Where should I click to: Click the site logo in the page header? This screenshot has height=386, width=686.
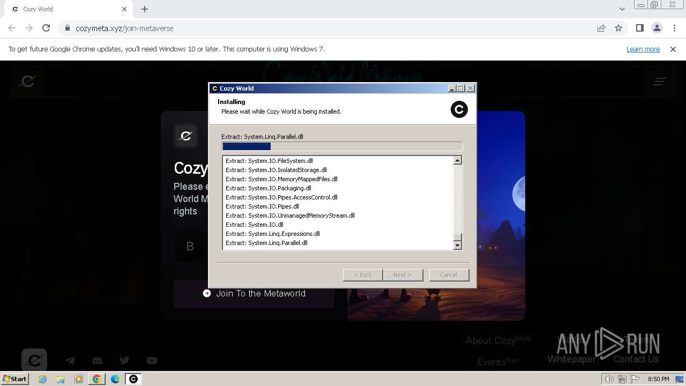pos(27,81)
